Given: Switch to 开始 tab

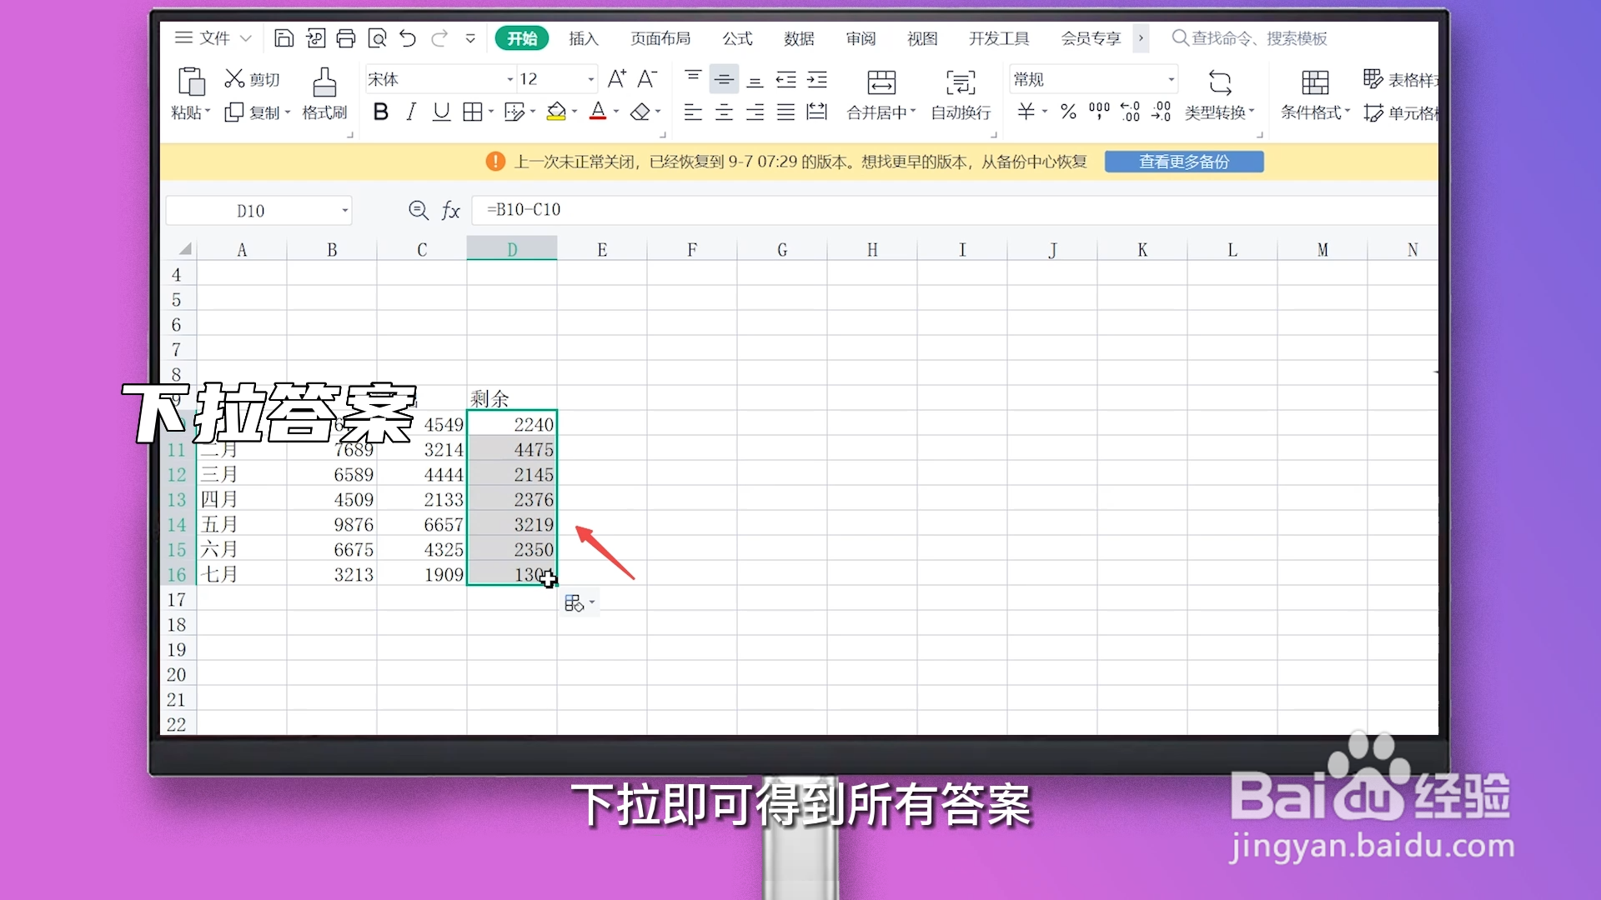Looking at the screenshot, I should click(x=522, y=38).
